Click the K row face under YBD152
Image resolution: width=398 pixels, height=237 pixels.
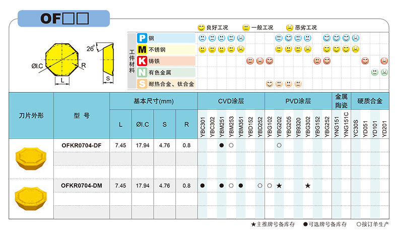tap(250, 61)
